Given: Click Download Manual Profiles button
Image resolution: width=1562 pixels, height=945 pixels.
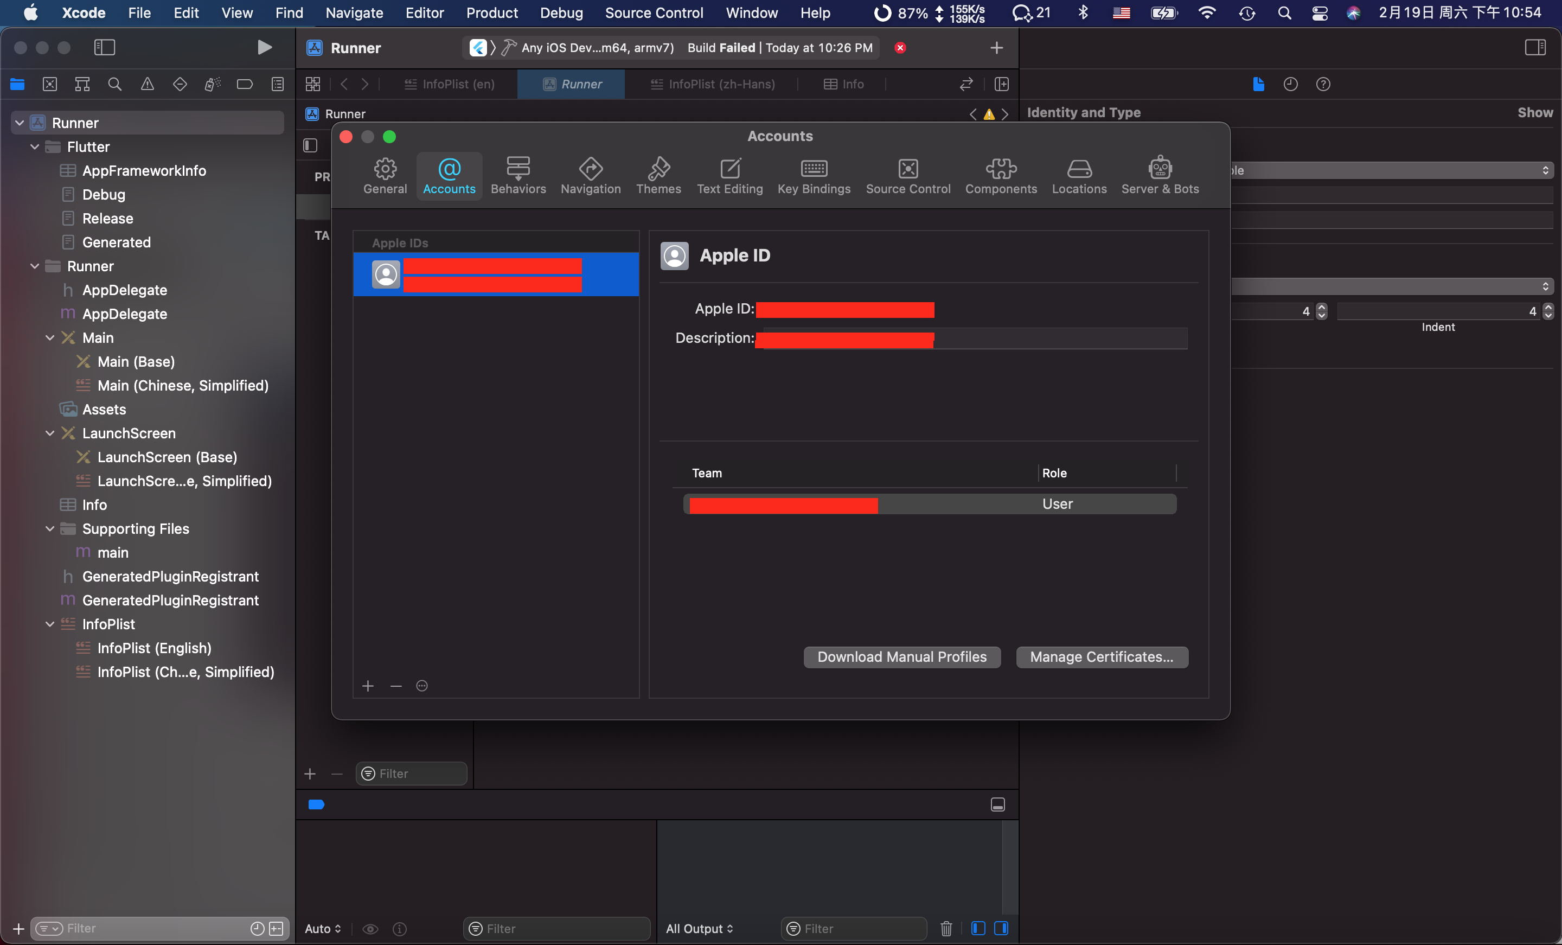Looking at the screenshot, I should click(x=901, y=656).
